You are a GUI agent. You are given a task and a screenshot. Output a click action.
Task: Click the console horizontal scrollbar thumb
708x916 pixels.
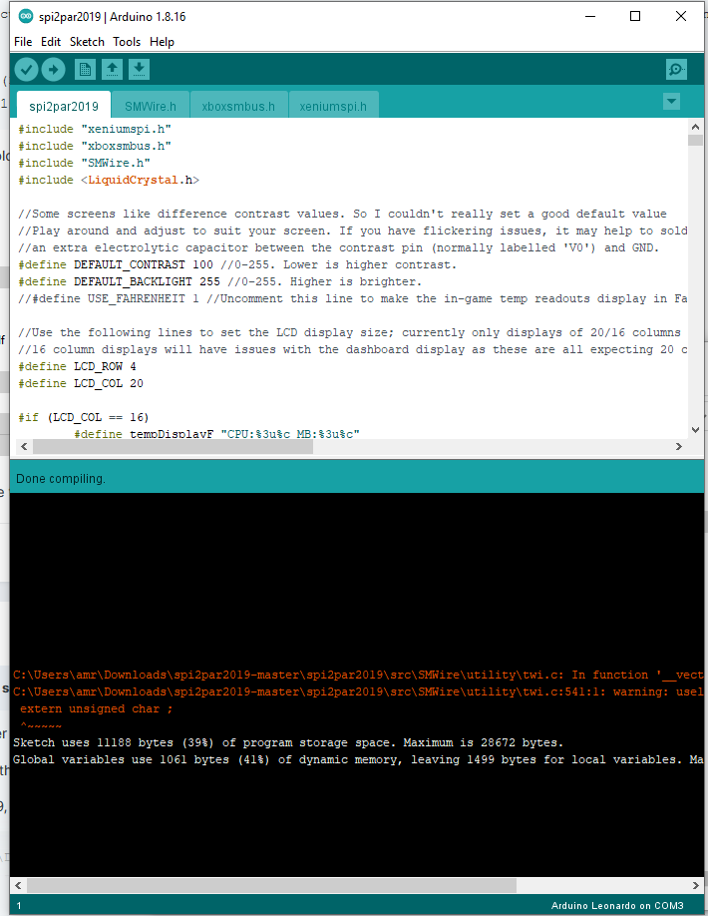271,885
